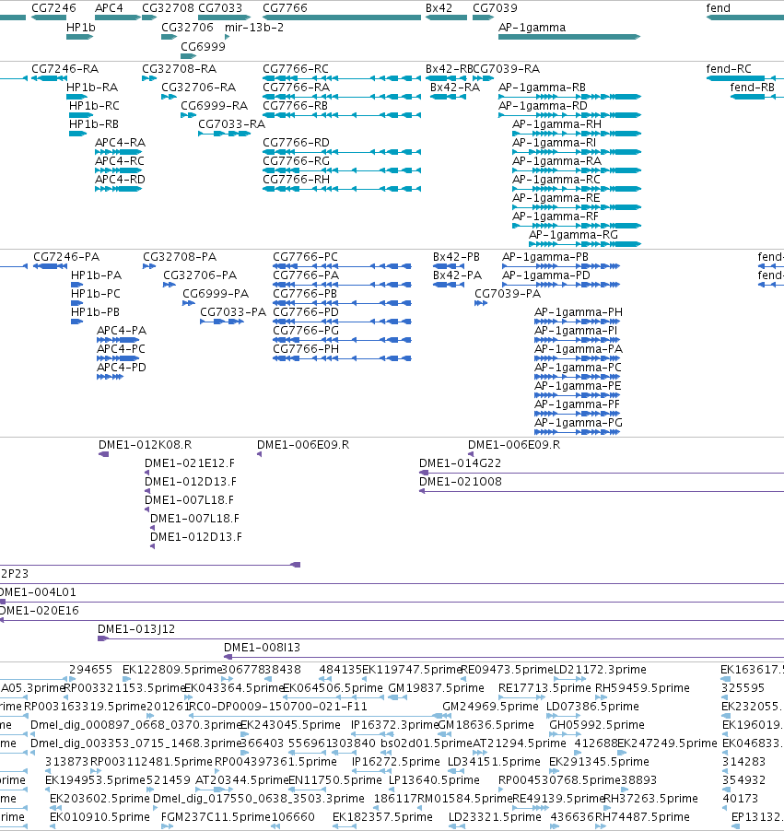The image size is (784, 831).
Task: Select the CG6999 gene label
Action: (203, 46)
